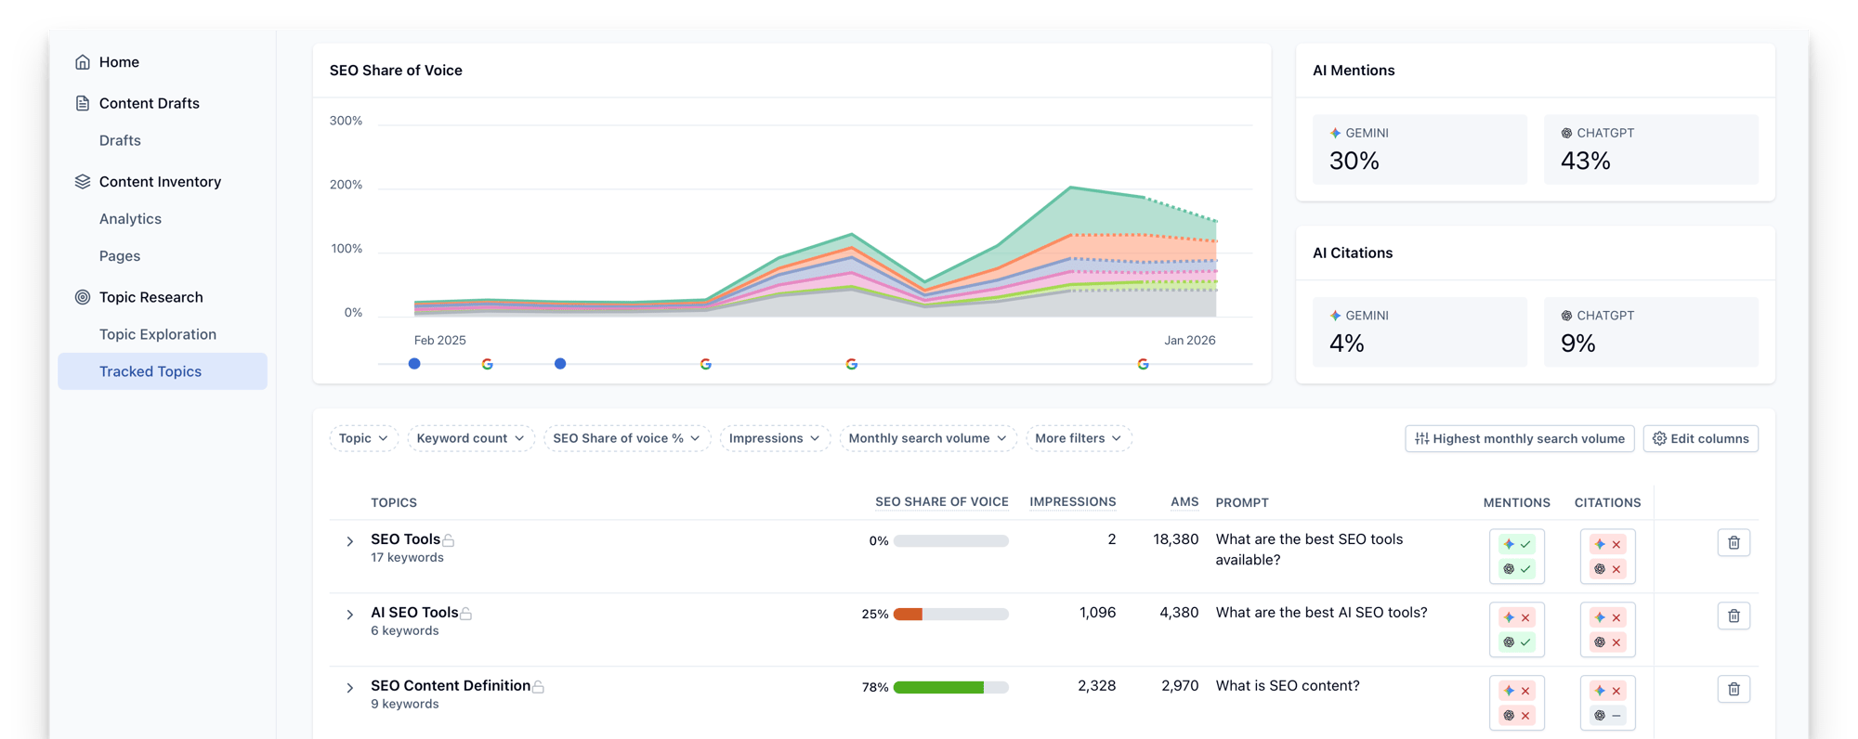Delete the AI SEO Tools topic row
The width and height of the screenshot is (1858, 739).
pos(1734,616)
